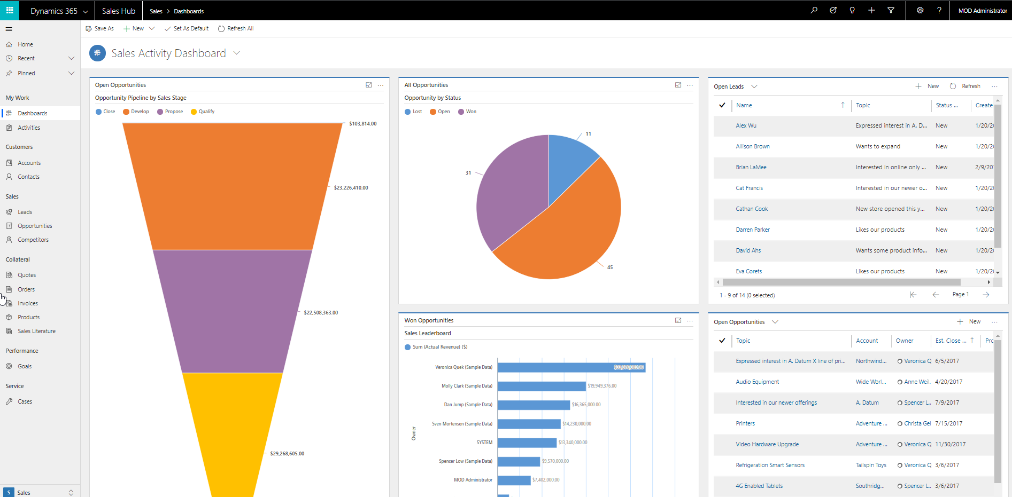Select Opportunities in the left navigation
This screenshot has height=497, width=1012.
point(35,226)
